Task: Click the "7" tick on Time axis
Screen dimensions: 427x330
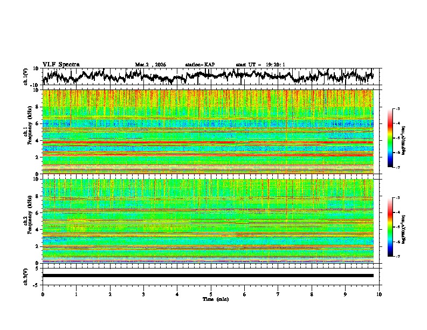Action: pos(278,294)
